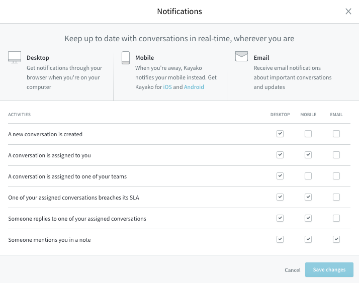Cancel the notification changes
This screenshot has width=359, height=283.
point(292,270)
